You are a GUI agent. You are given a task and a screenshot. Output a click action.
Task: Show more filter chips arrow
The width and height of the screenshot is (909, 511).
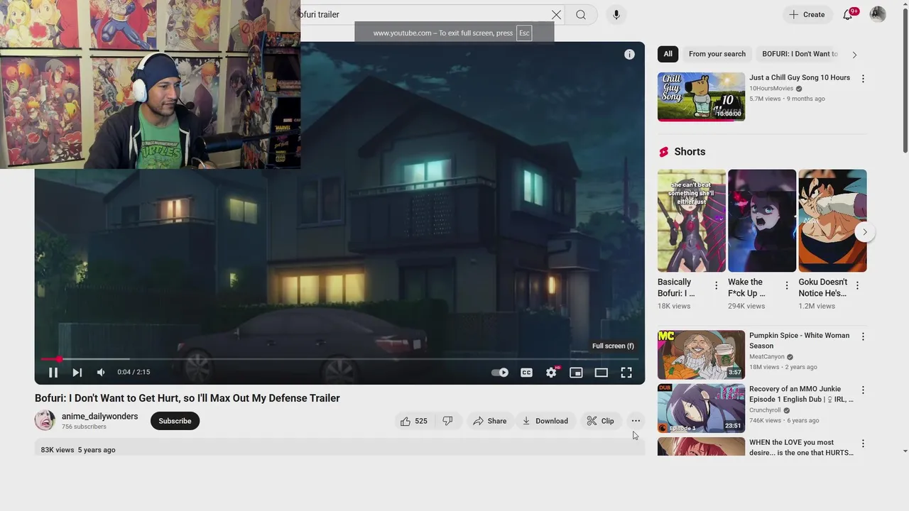(854, 55)
